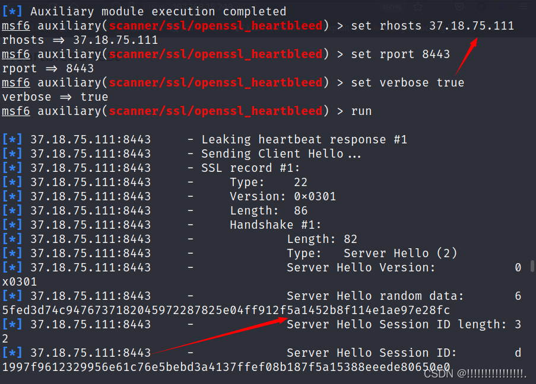Click the 'set rport 8443' command text
This screenshot has height=384, width=536.
400,55
